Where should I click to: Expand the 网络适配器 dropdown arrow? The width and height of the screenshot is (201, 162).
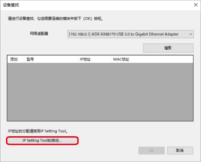191,34
